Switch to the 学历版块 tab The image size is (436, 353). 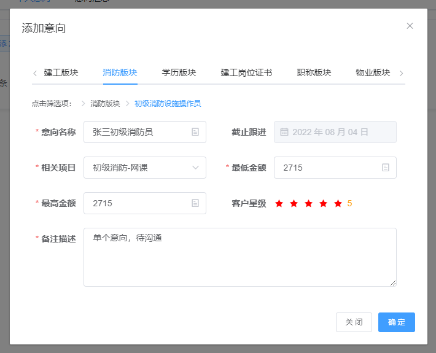pyautogui.click(x=179, y=72)
